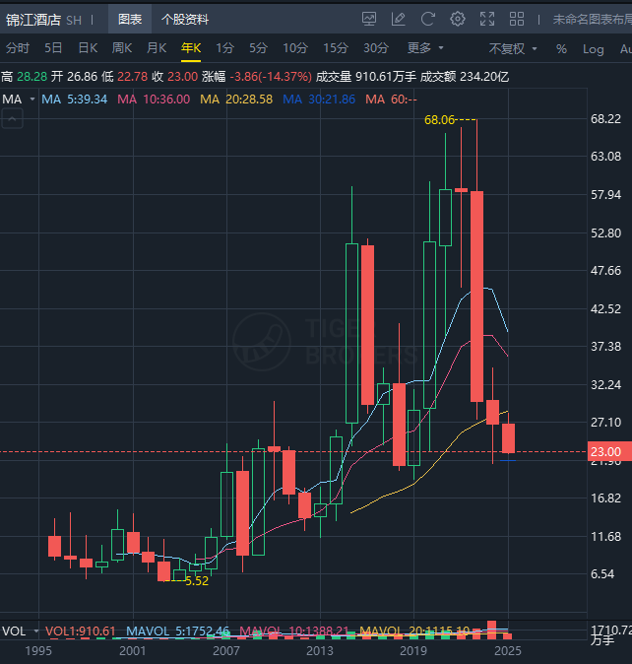Click the 未命名图表布局 layout name
This screenshot has width=632, height=664.
click(x=593, y=19)
